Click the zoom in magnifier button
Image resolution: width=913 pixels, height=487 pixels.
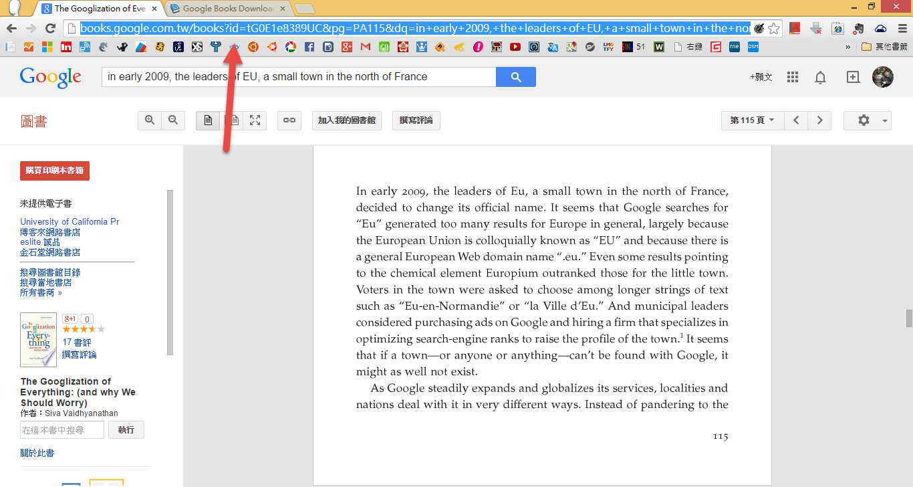pyautogui.click(x=150, y=120)
